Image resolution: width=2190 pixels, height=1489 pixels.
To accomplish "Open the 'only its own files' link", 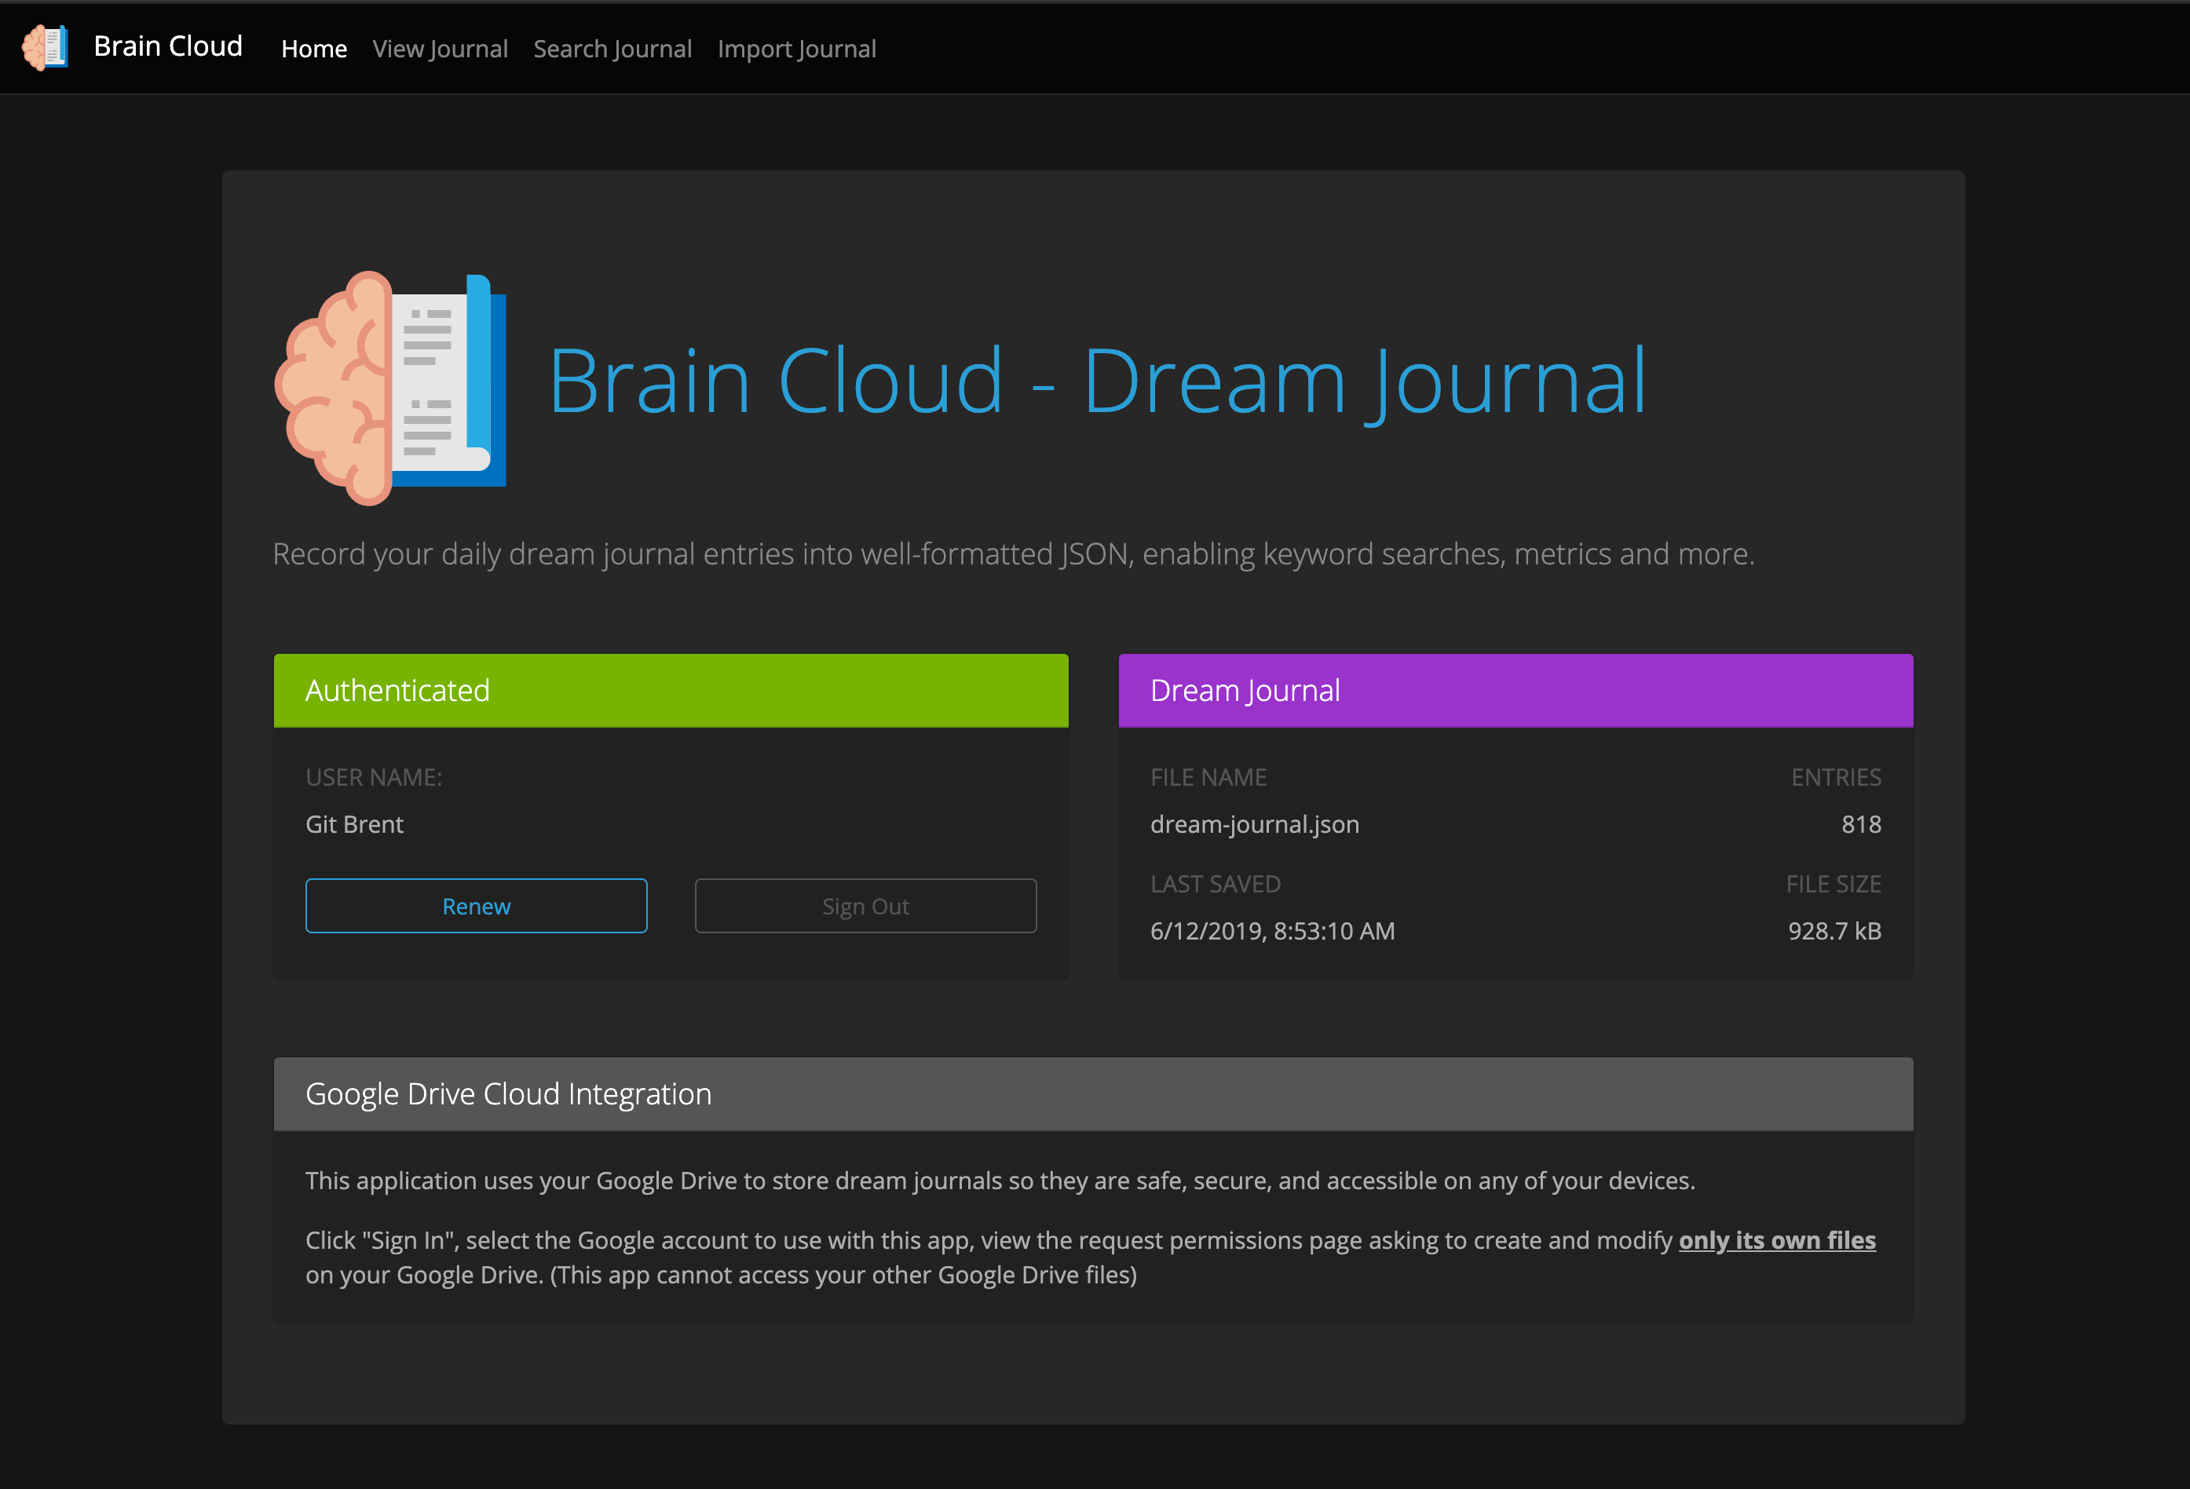I will click(1777, 1239).
